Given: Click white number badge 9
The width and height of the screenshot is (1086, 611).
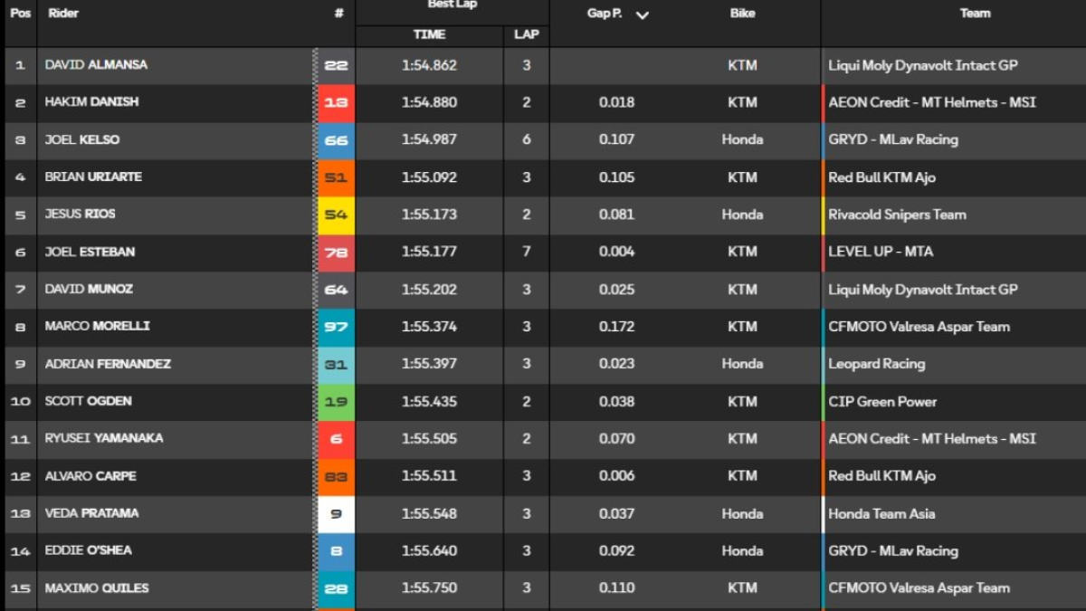Looking at the screenshot, I should 336,513.
